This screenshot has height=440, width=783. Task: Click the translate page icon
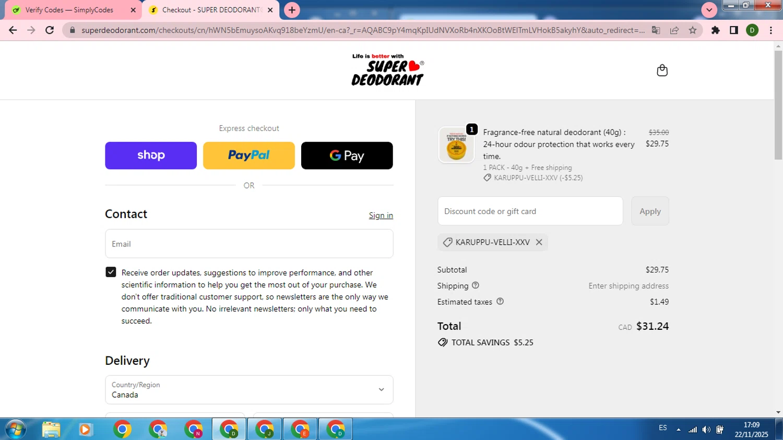[656, 30]
